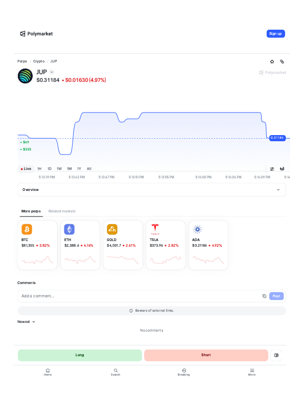Click the Post comment button
This screenshot has width=304, height=394.
[x=276, y=296]
